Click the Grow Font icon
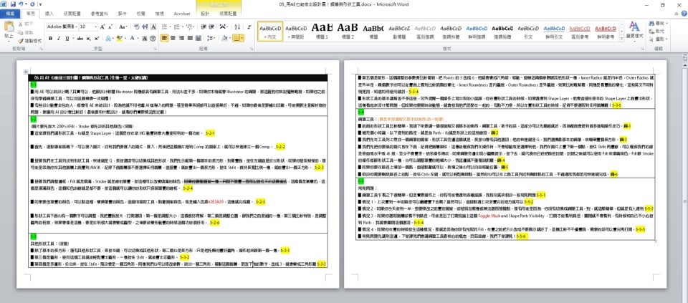This screenshot has height=303, width=688. (102, 27)
